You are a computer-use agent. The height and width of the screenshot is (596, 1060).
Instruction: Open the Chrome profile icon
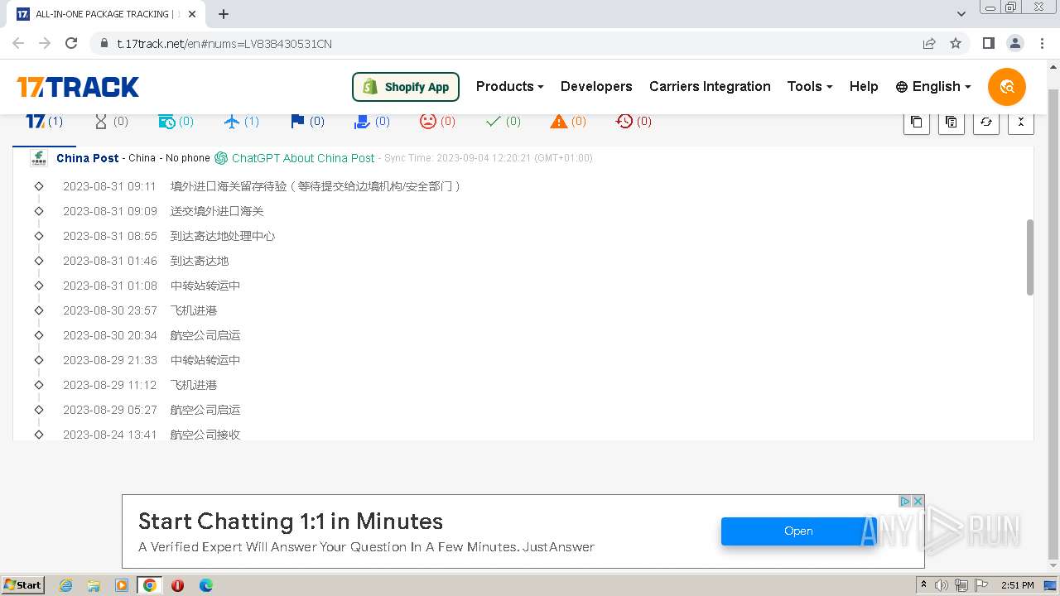[1015, 43]
